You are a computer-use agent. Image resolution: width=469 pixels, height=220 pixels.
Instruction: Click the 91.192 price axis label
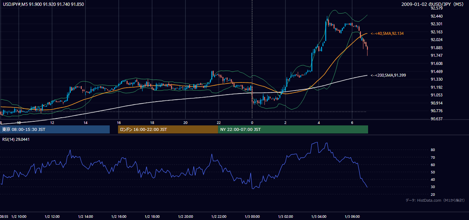(436, 87)
